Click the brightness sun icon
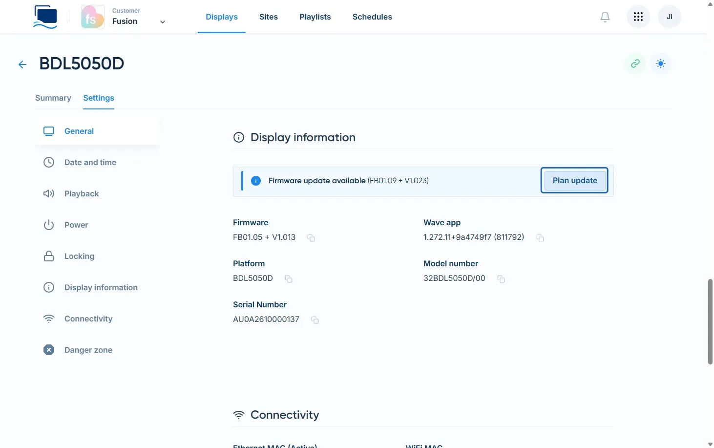Viewport: 714px width, 448px height. click(x=661, y=64)
